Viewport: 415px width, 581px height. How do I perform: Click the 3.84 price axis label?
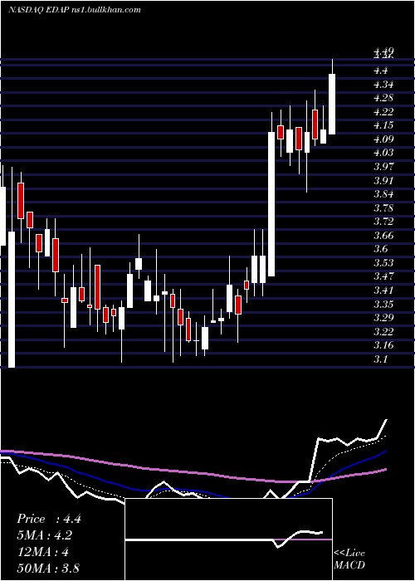click(383, 193)
